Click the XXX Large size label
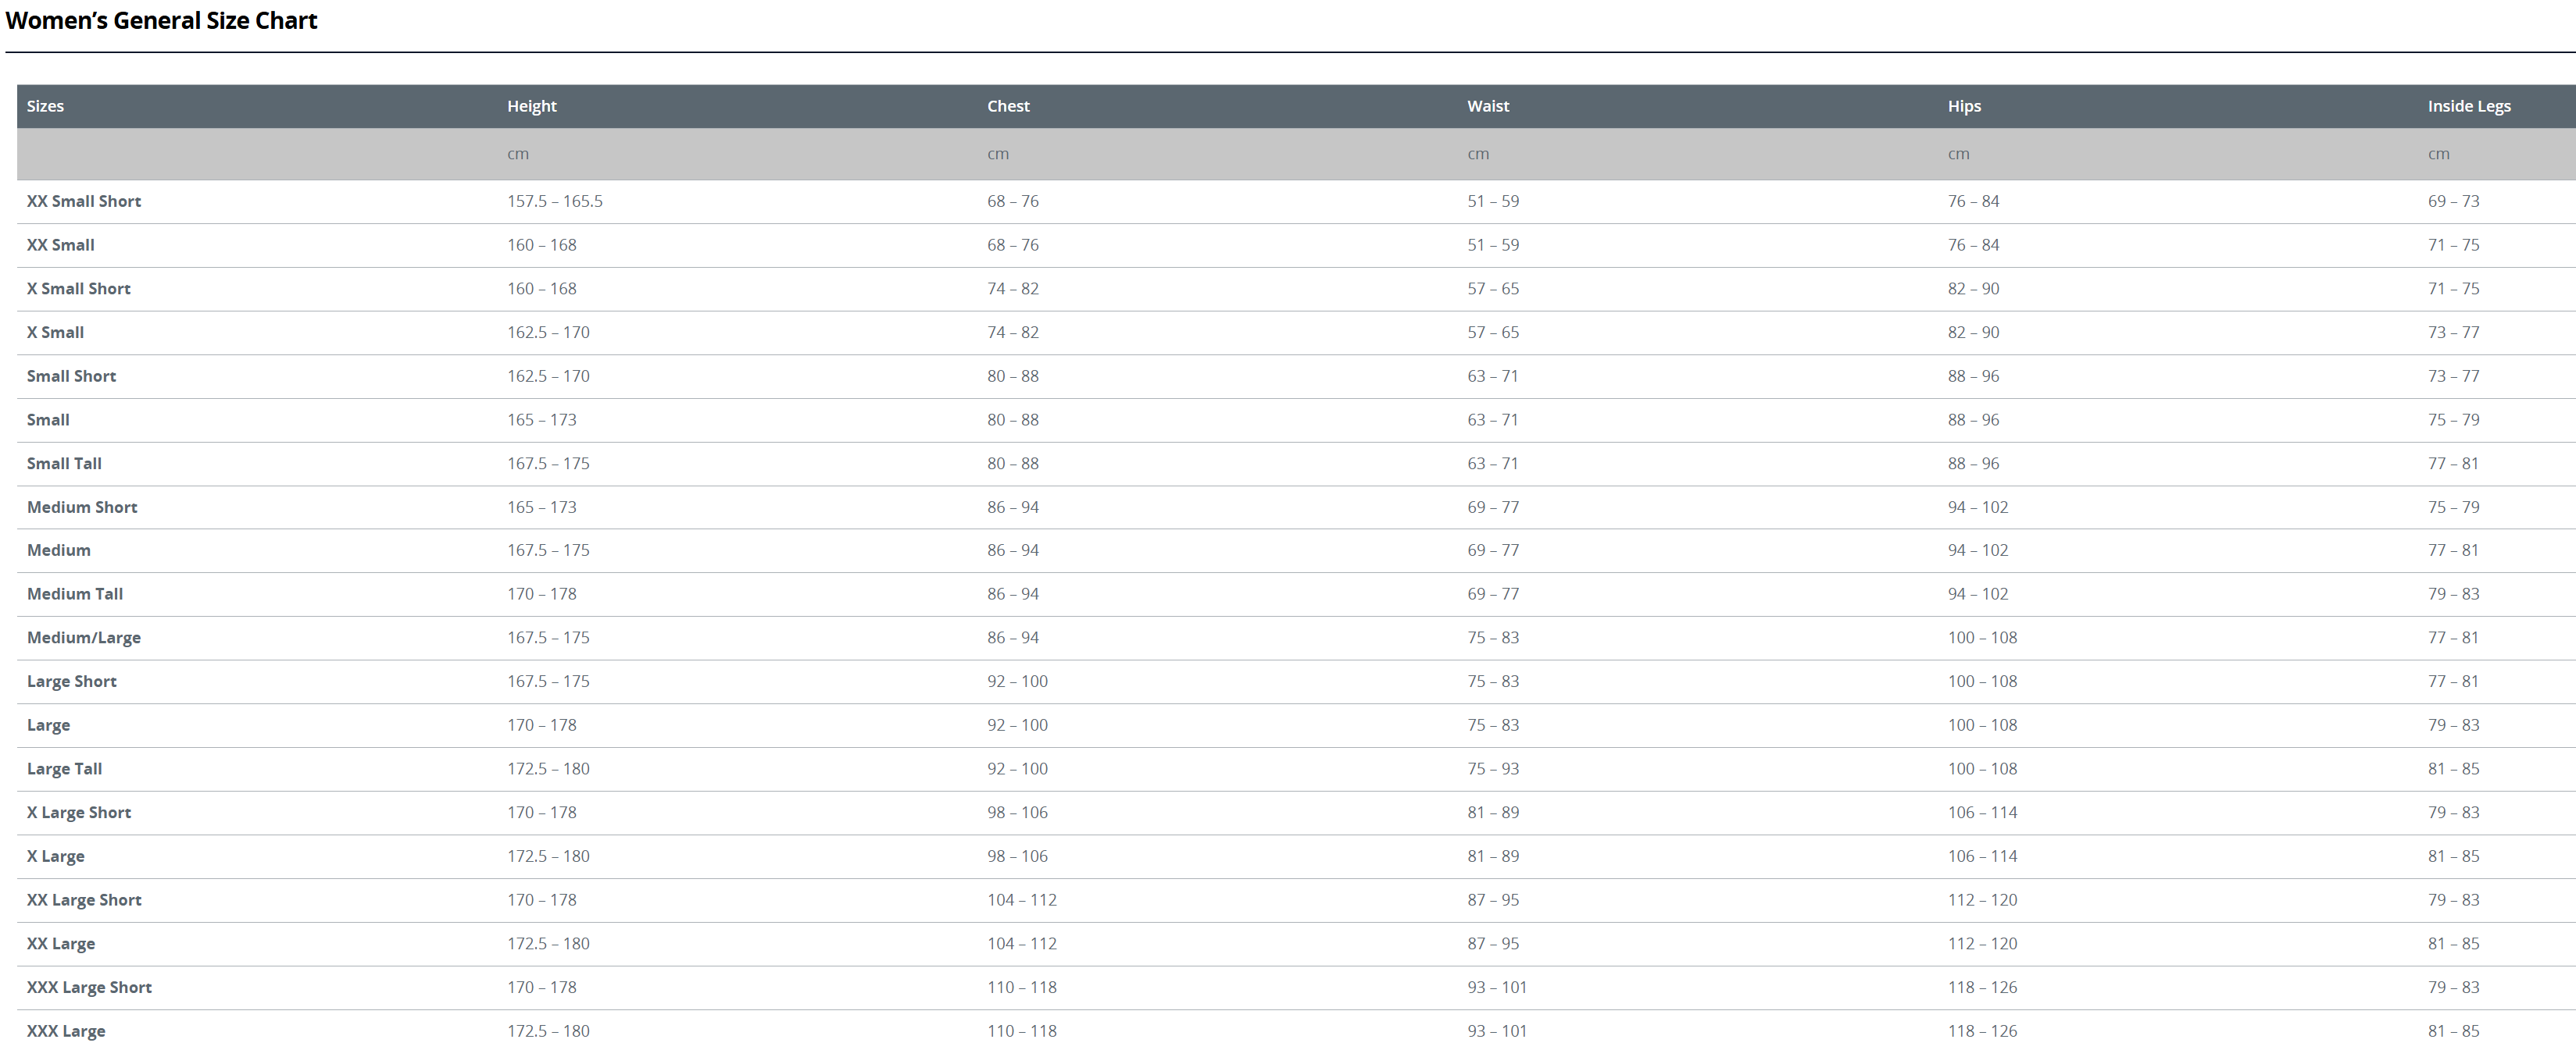 pos(66,1031)
